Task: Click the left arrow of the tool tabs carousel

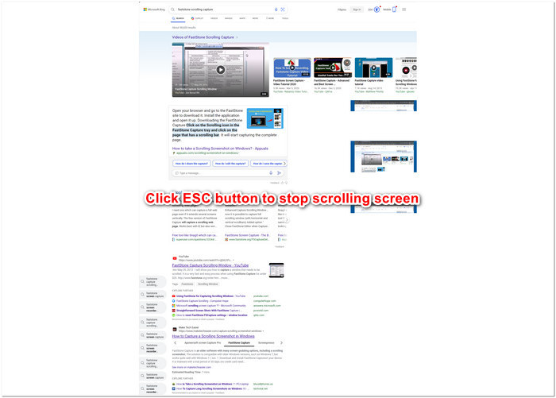Action: click(x=175, y=343)
